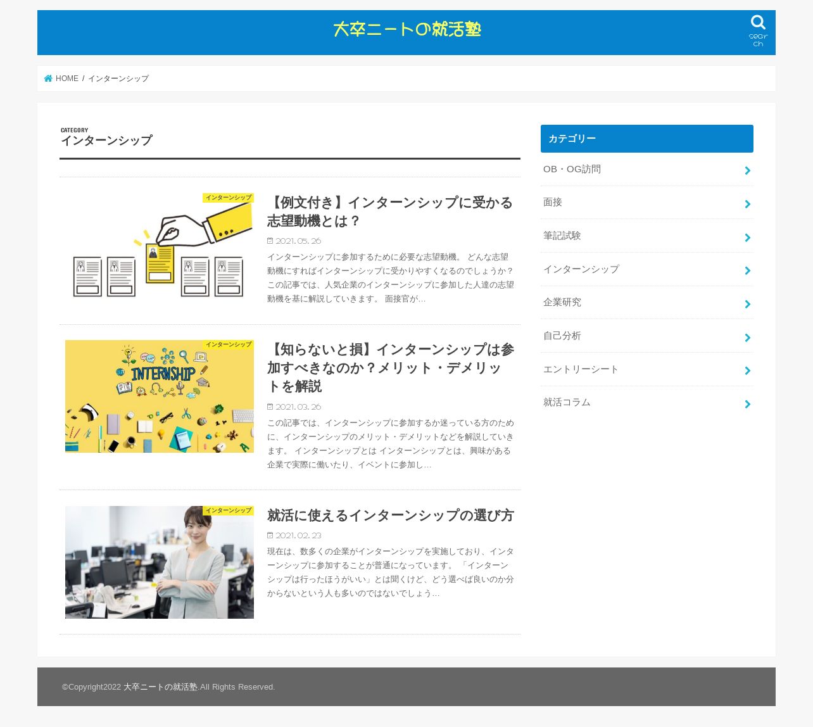Click インターンシップ tag on first thumbnail

click(x=228, y=198)
